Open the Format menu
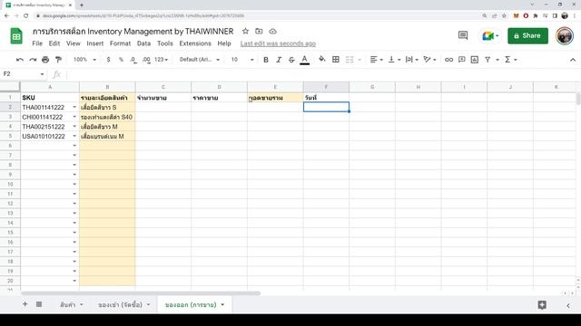The height and width of the screenshot is (326, 581). [120, 43]
